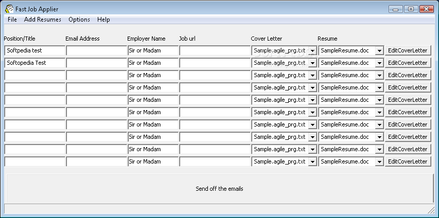439x218 pixels.
Task: Expand Resume dropdown in third row
Action: point(379,76)
